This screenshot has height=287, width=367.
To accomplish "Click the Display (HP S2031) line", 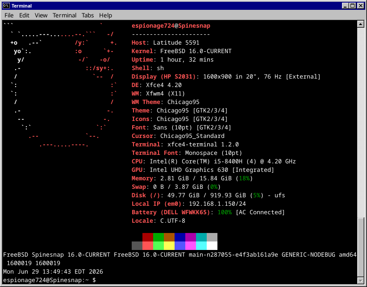I will [x=226, y=76].
